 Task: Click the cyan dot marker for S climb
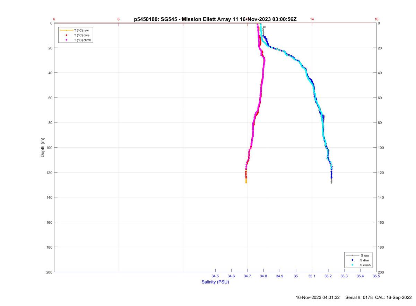352,265
